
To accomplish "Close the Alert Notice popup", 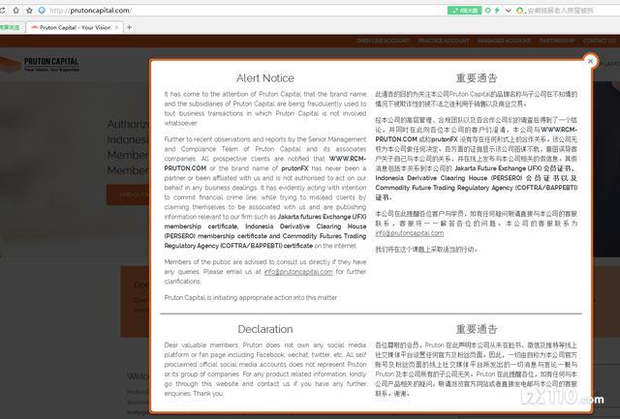I will coord(589,60).
